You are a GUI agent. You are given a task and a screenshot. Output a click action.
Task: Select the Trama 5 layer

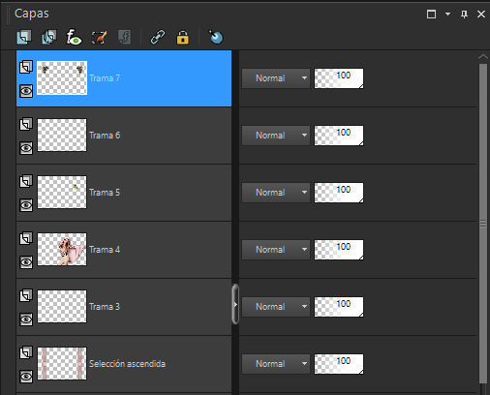click(x=124, y=193)
